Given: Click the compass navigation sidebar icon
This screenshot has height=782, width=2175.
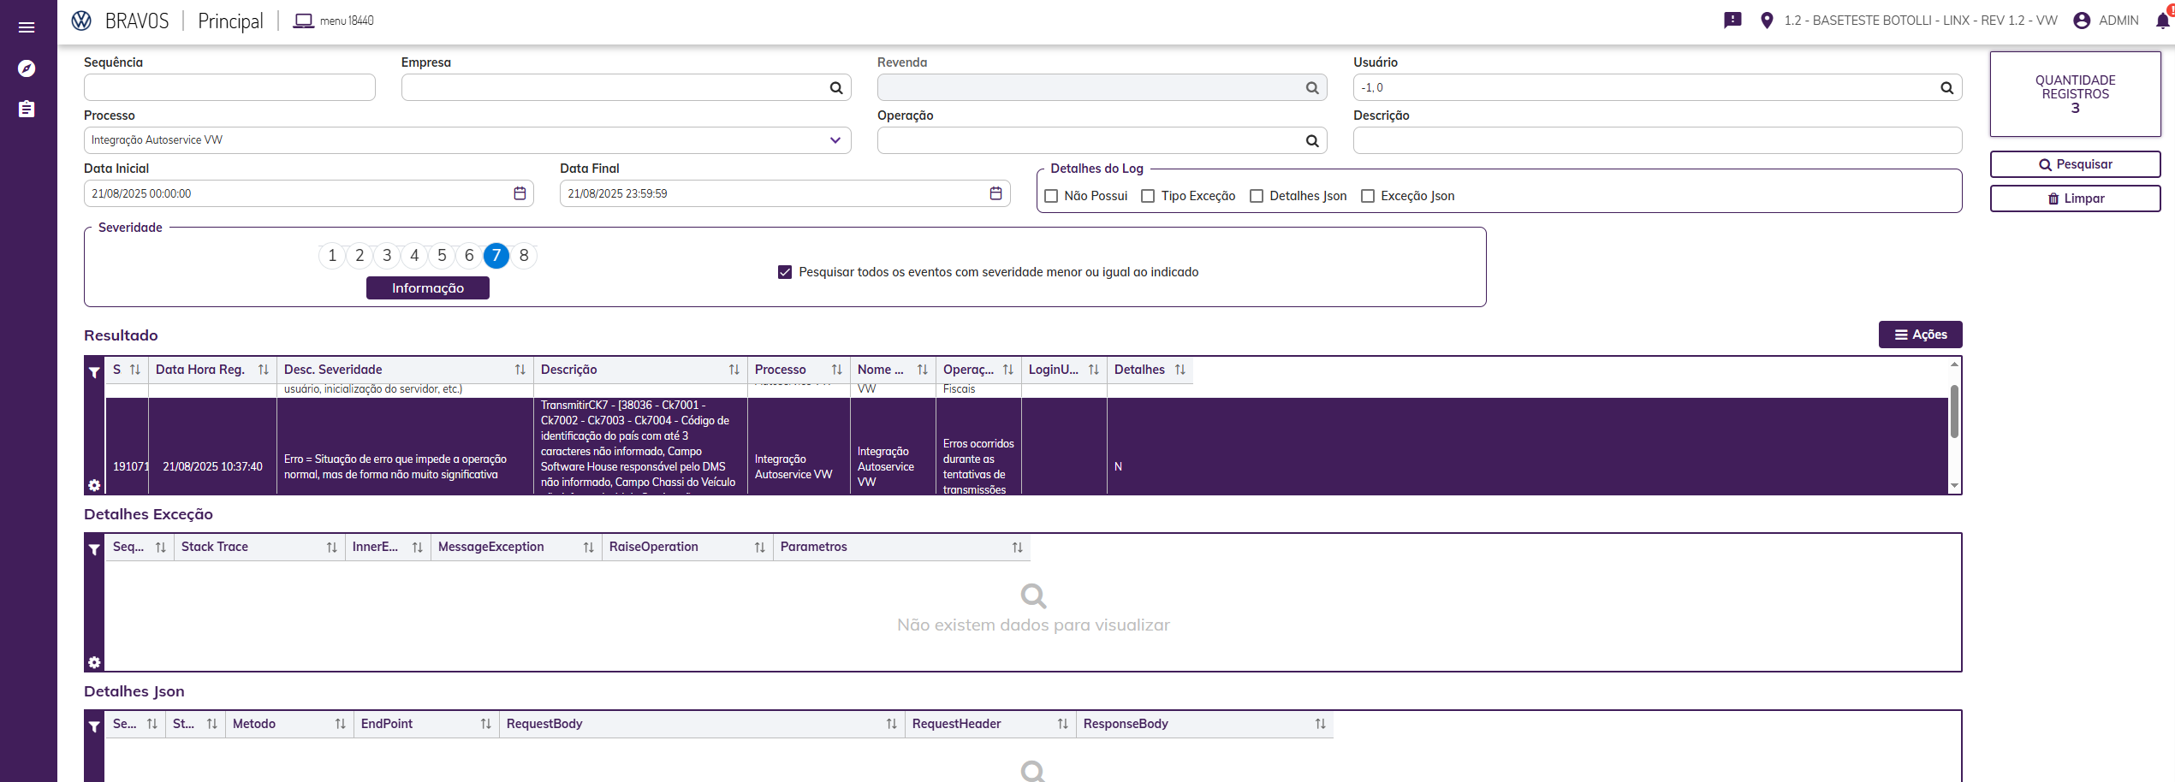Looking at the screenshot, I should 27,68.
